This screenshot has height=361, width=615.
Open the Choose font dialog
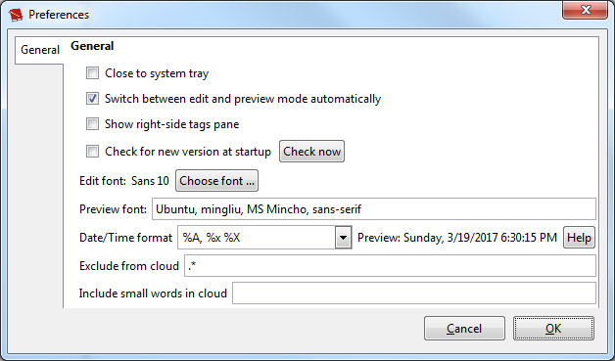(216, 181)
